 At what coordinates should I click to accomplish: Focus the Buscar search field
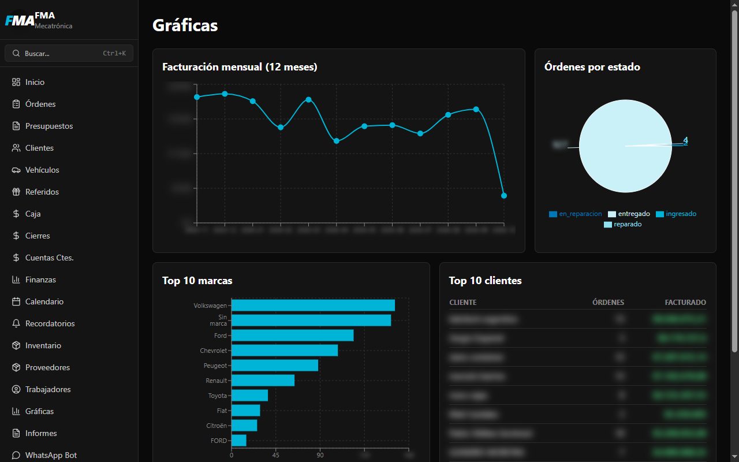[69, 53]
